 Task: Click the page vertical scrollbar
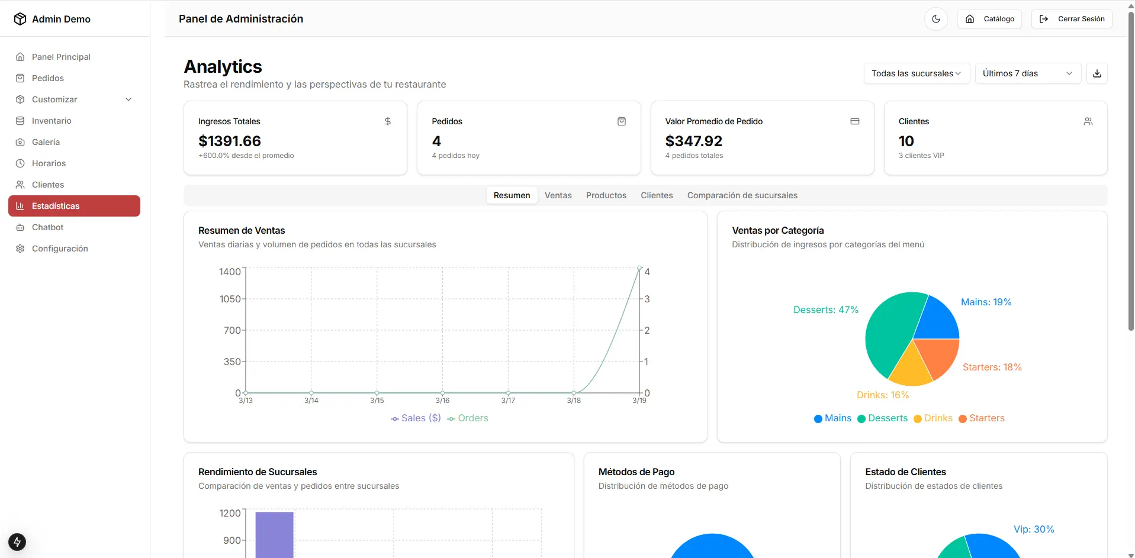coord(1130,178)
